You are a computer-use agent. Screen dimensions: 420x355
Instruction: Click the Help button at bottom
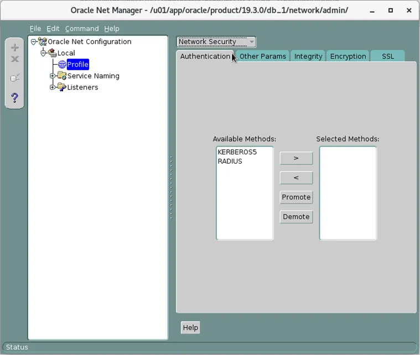190,327
